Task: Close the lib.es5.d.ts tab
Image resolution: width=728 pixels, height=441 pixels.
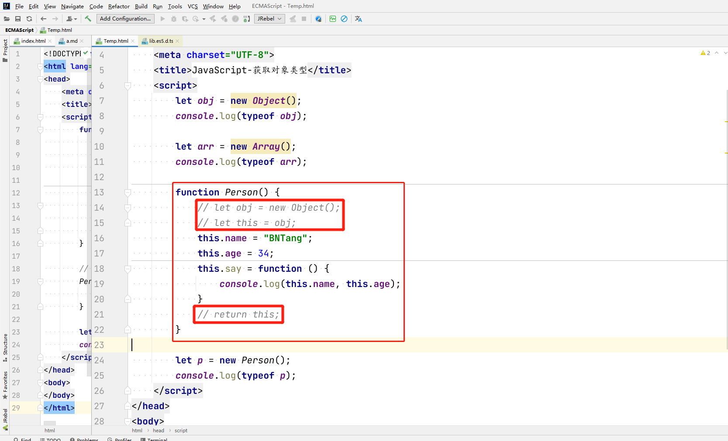Action: click(177, 41)
